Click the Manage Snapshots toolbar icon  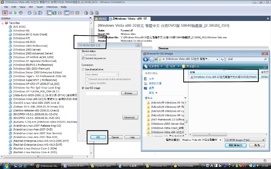click(40, 13)
